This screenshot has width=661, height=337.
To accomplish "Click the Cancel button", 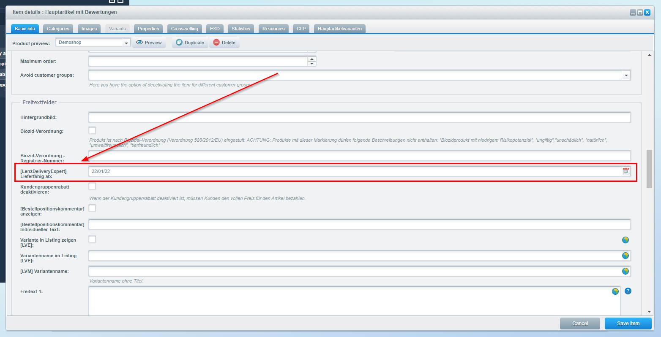I will click(x=580, y=324).
